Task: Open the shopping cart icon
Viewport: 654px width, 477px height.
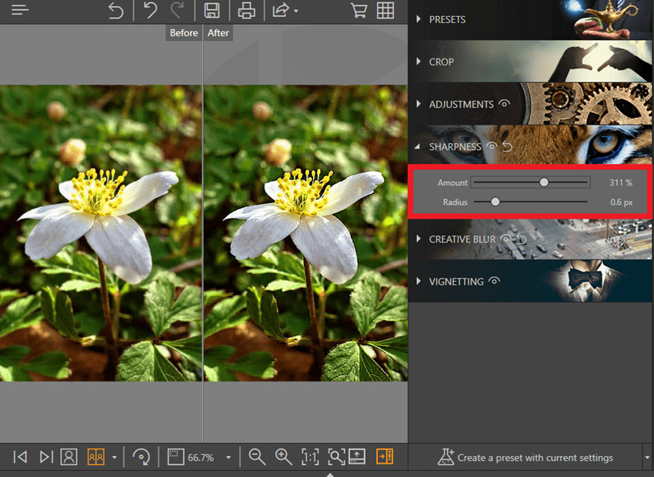Action: tap(358, 11)
